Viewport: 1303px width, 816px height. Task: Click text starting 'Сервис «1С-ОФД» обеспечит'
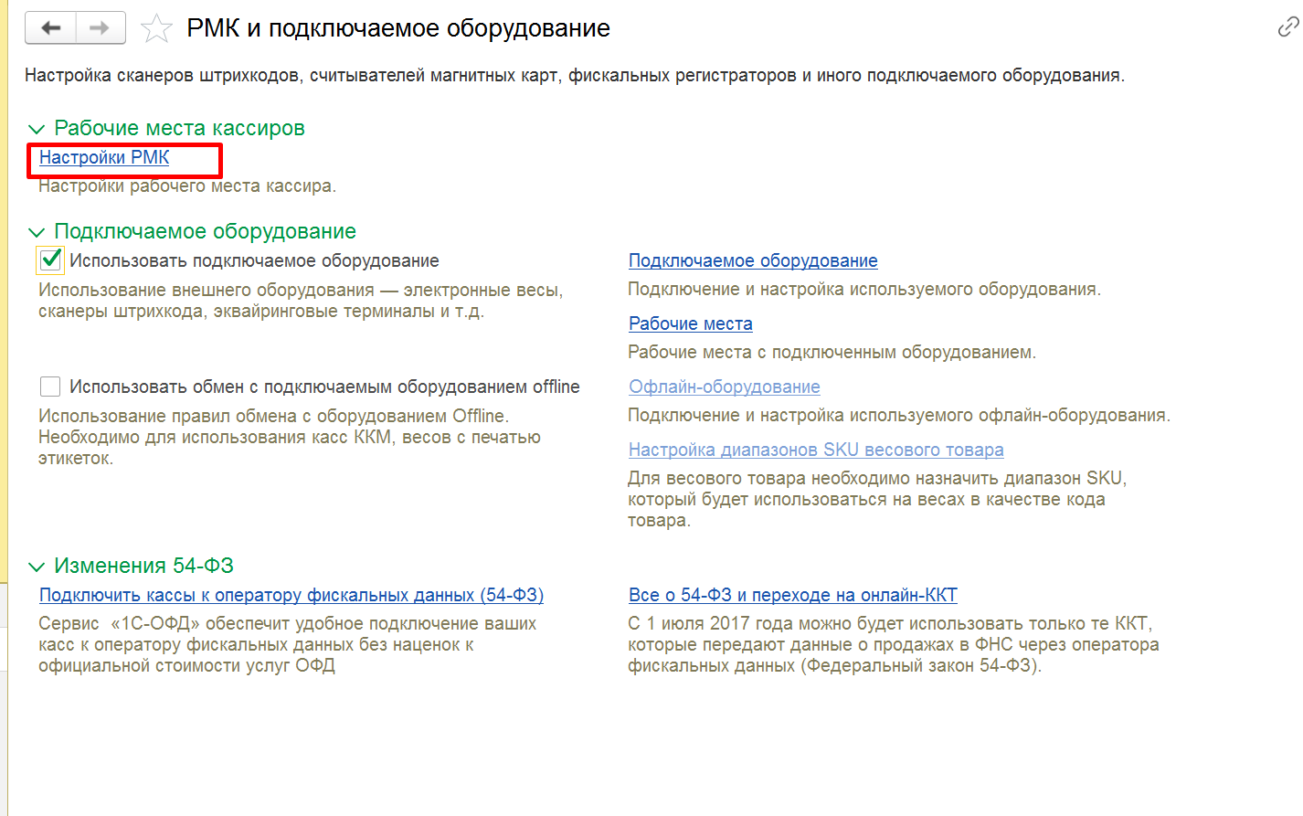287,644
